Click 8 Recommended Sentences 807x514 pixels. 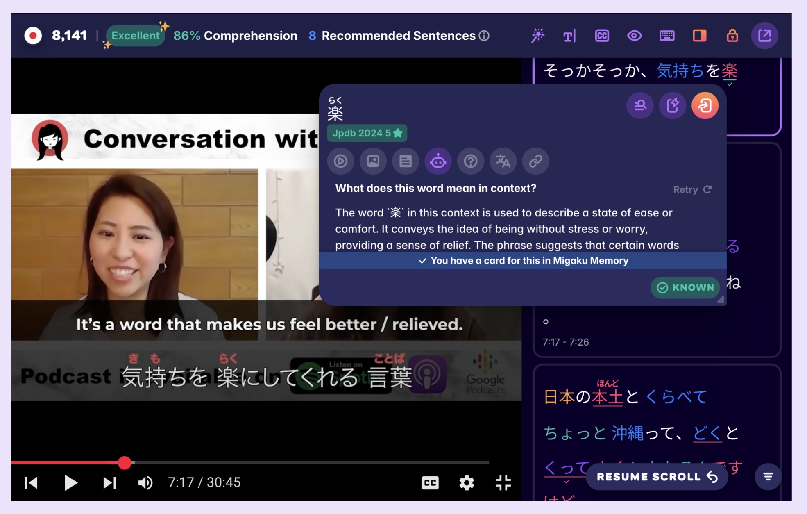coord(392,36)
